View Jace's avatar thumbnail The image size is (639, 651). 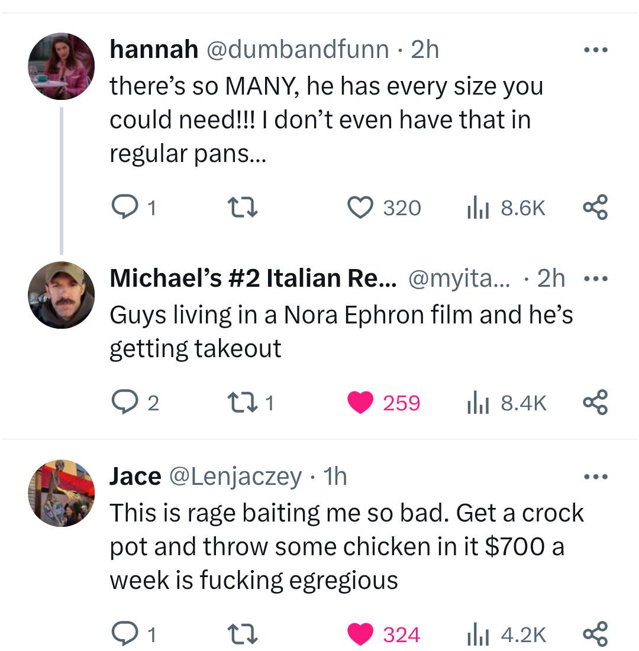pyautogui.click(x=62, y=494)
